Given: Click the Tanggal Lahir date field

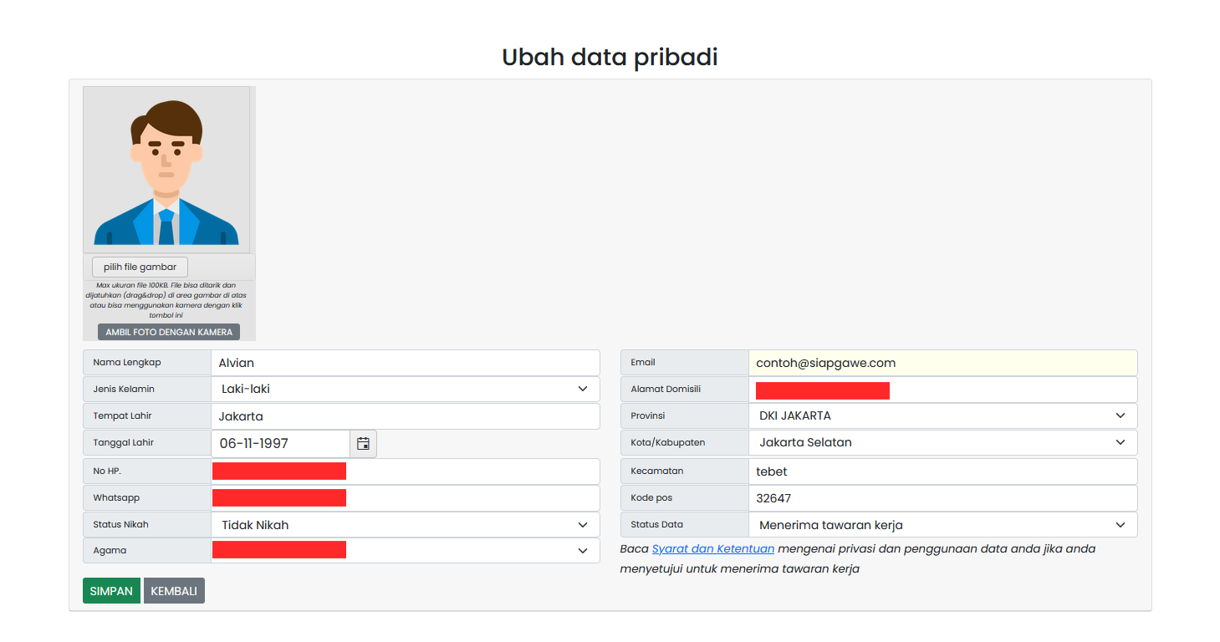Looking at the screenshot, I should (281, 444).
